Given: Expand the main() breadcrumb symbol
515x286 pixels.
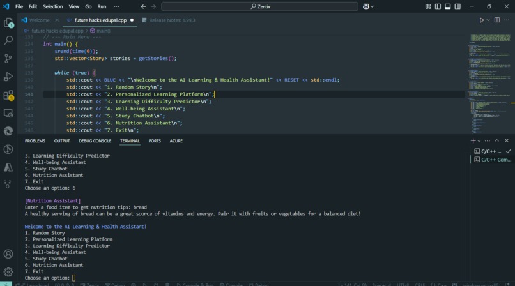Looking at the screenshot, I should (100, 31).
